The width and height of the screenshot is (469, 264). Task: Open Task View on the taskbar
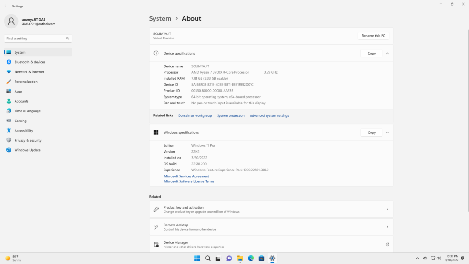pos(218,258)
